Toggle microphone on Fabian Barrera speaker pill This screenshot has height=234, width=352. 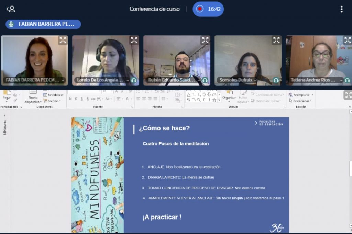11,24
